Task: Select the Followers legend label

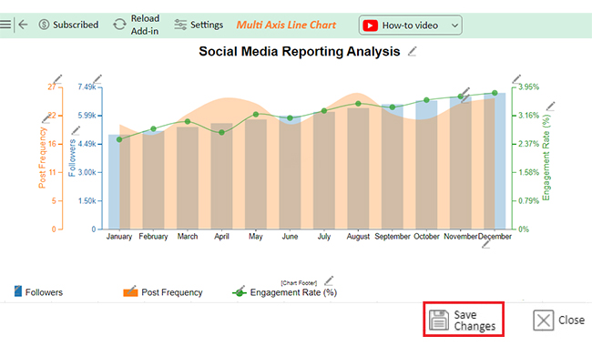Action: click(x=44, y=292)
